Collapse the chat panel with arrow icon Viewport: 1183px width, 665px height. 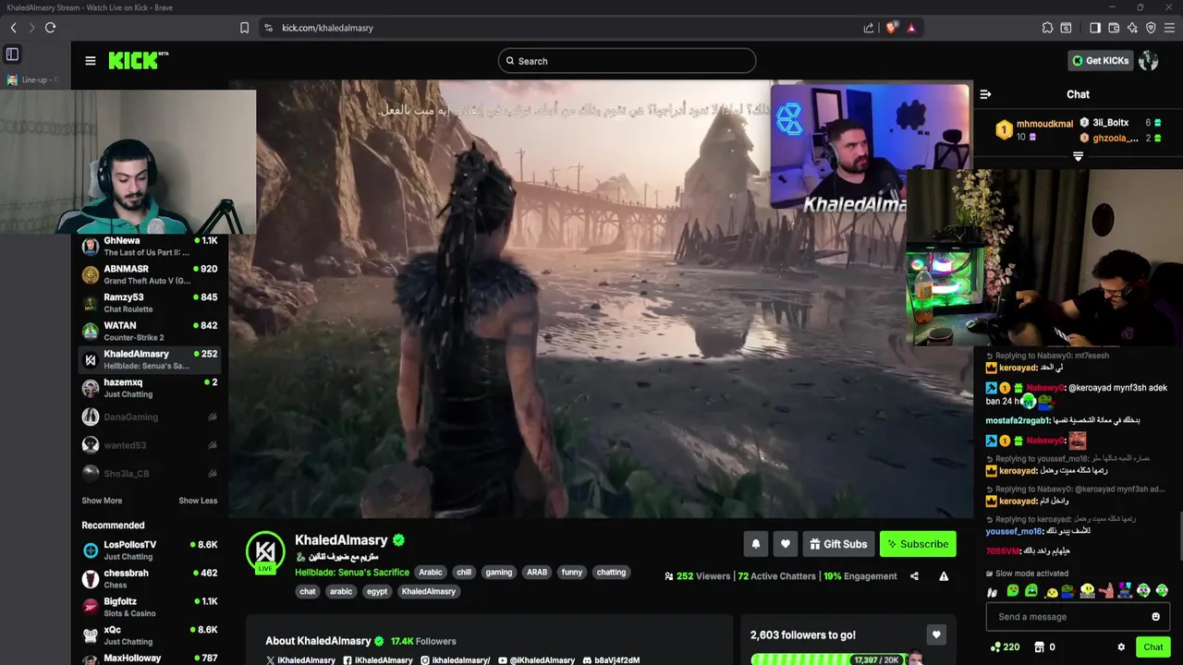985,94
